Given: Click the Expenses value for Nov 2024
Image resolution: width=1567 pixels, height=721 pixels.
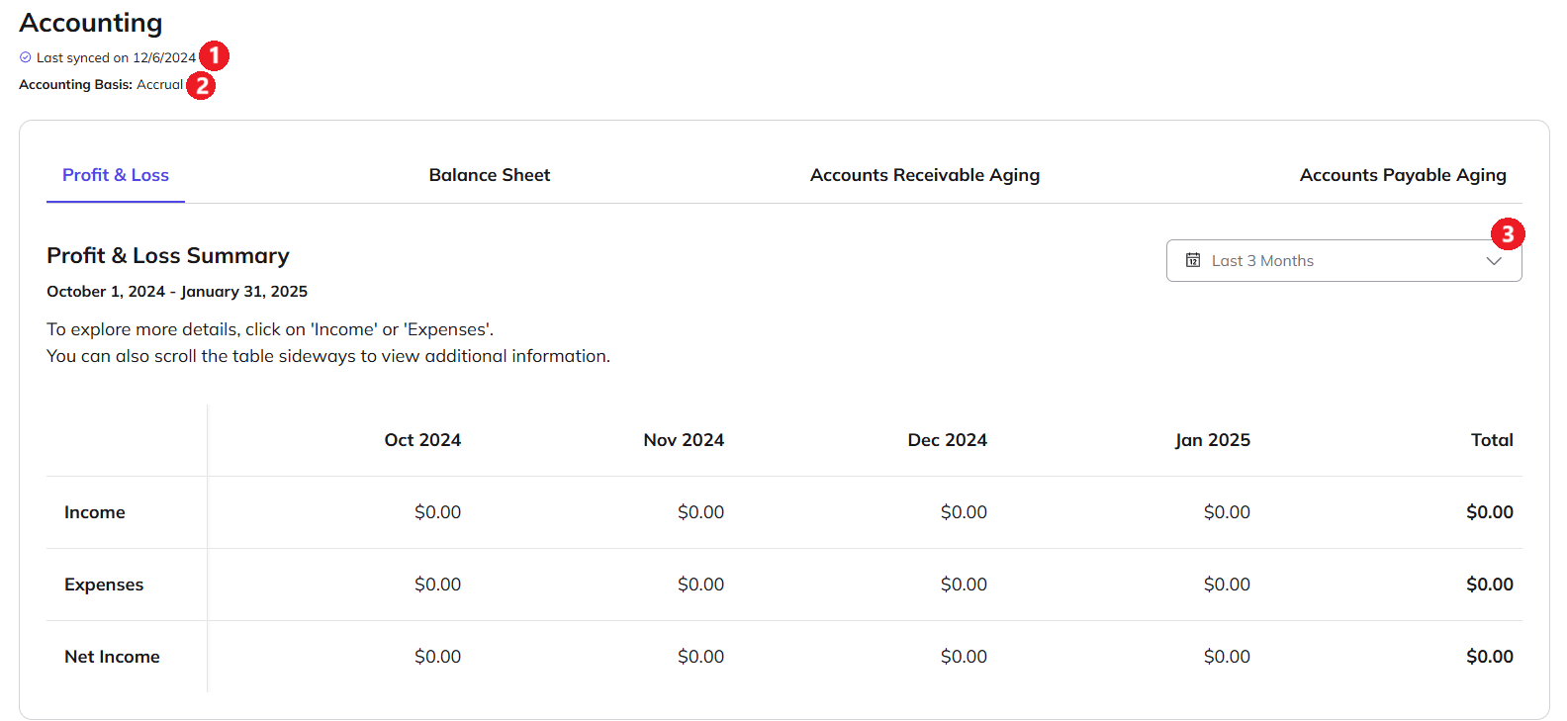Looking at the screenshot, I should (700, 585).
